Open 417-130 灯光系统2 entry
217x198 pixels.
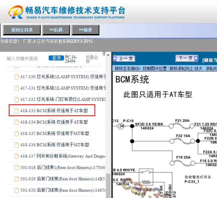coord(63,76)
